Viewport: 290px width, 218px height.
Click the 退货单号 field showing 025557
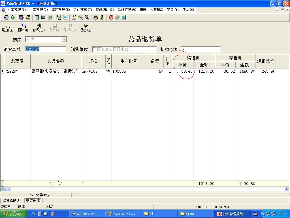[45, 49]
